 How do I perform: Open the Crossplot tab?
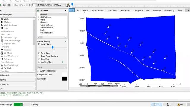[157, 10]
